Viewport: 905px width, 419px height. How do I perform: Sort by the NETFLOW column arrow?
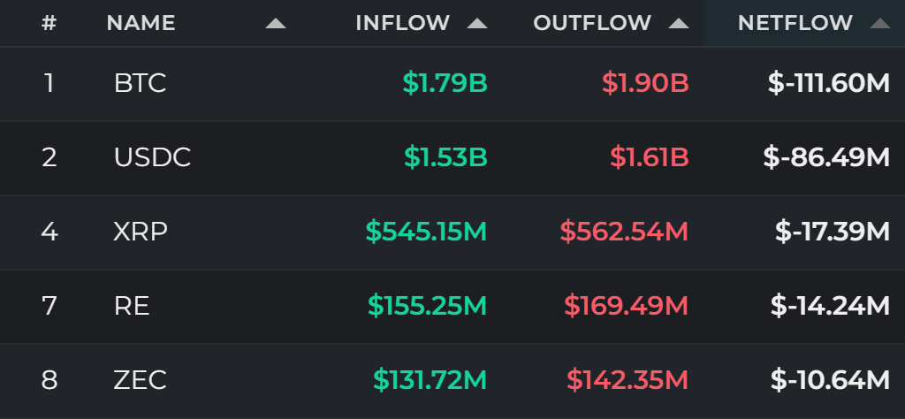[x=880, y=24]
